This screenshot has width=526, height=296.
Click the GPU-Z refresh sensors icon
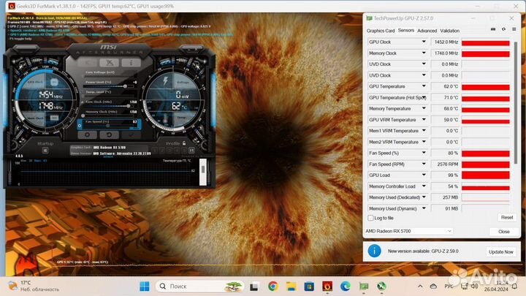[x=503, y=29]
